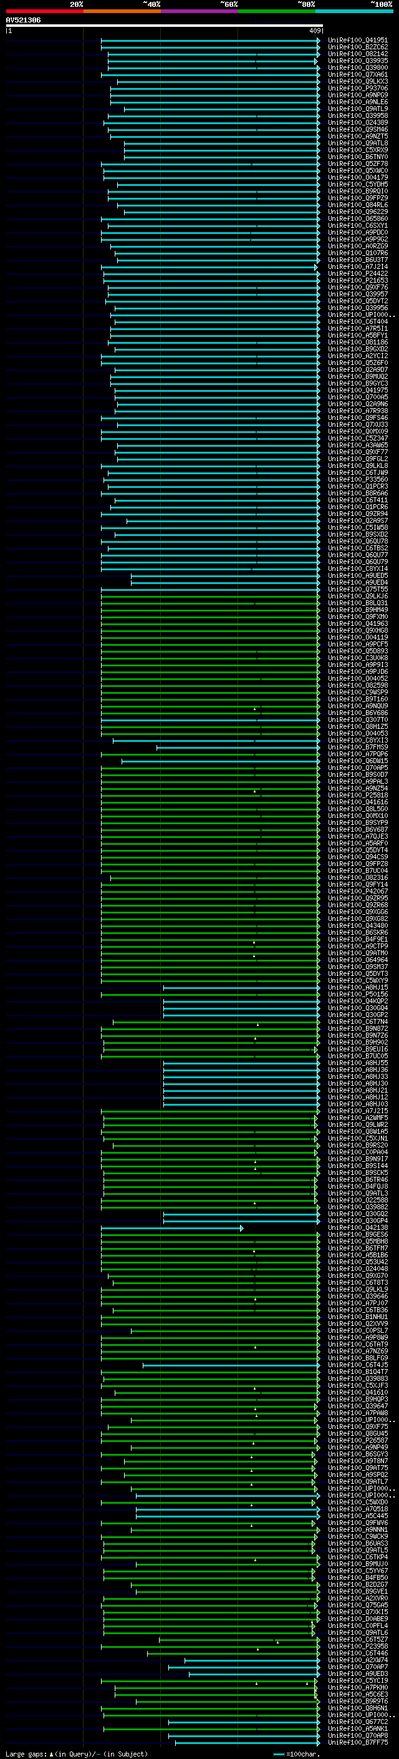Image resolution: width=399 pixels, height=1759 pixels.
Task: Click the purple ~60% identity legend segment
Action: (x=199, y=12)
